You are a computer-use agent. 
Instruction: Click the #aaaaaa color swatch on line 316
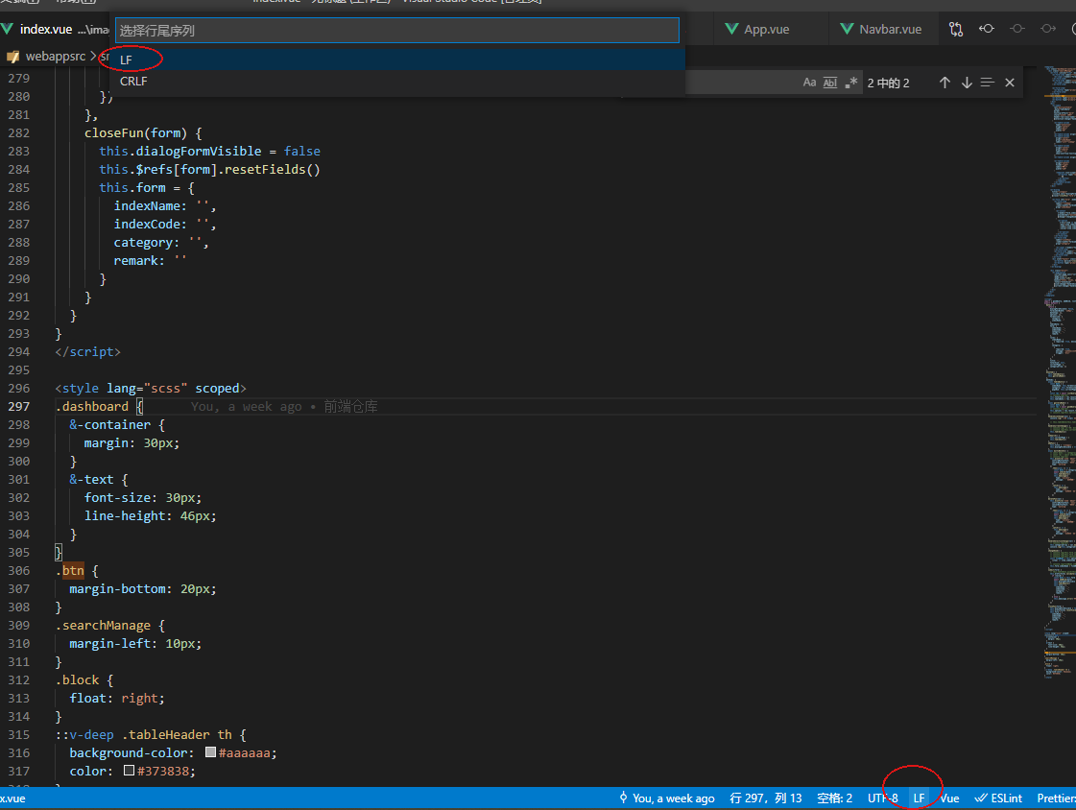tap(209, 752)
